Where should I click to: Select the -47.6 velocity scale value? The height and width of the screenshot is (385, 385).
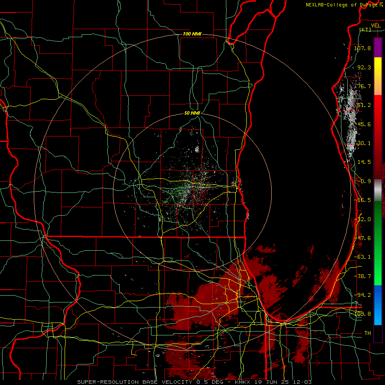(x=362, y=238)
